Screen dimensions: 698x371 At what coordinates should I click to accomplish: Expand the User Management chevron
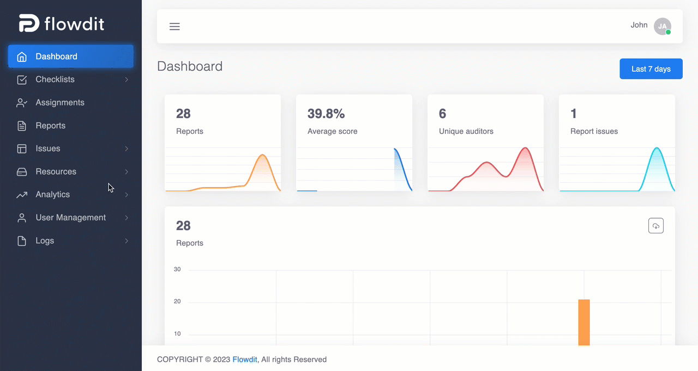pos(127,218)
